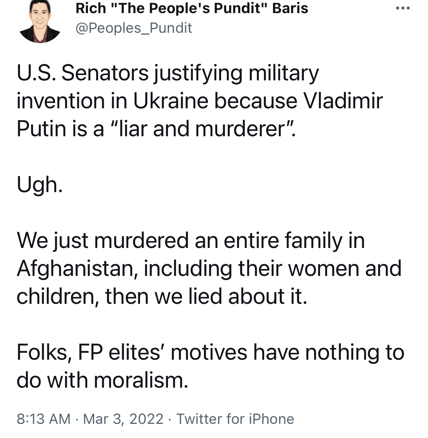The image size is (428, 438).
Task: Click the @Peoples_Pundit handle
Action: tap(134, 28)
